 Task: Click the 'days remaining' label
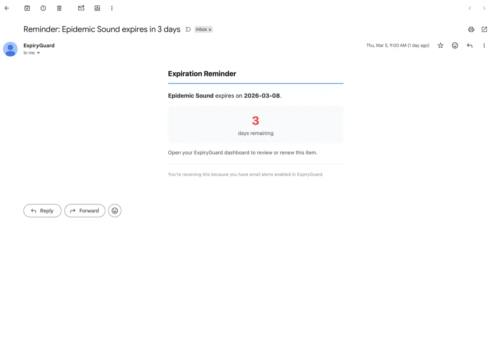(256, 133)
